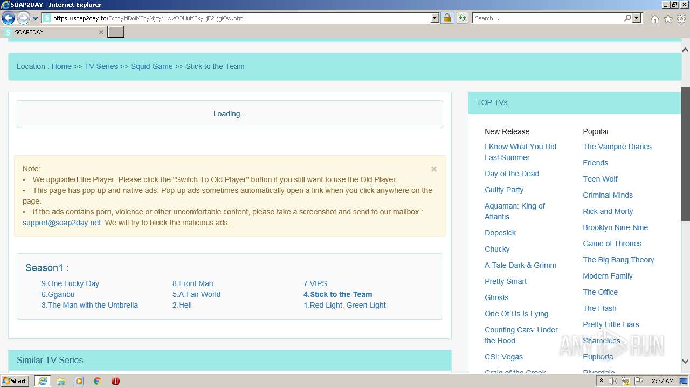This screenshot has height=388, width=690.
Task: Click the taskbar volume speaker icon
Action: [613, 381]
